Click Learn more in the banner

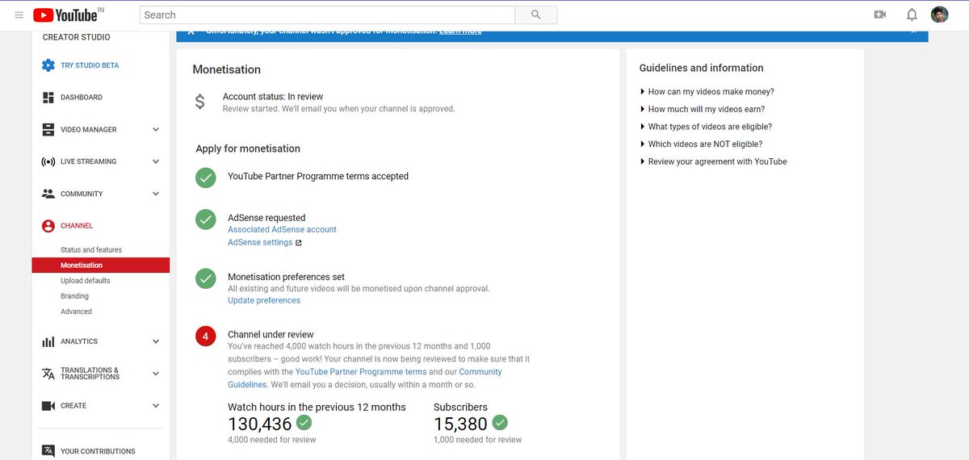click(460, 31)
